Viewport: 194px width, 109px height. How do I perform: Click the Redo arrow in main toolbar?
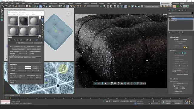click(6, 6)
